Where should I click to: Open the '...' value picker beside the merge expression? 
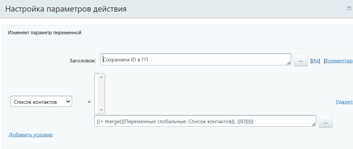tap(325, 122)
